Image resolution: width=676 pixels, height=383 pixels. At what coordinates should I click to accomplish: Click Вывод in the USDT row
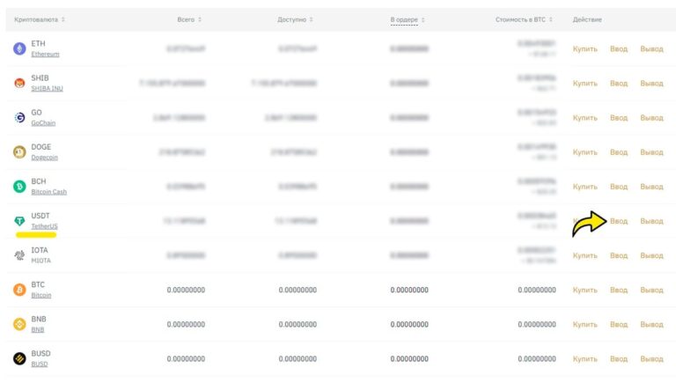651,221
